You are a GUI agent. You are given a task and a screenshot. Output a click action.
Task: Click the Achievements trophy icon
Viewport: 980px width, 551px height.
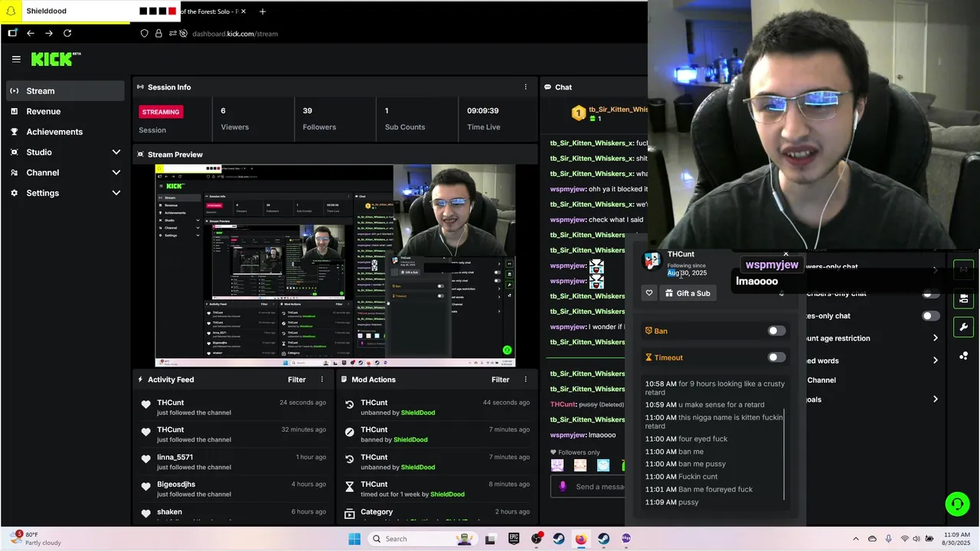pos(14,132)
